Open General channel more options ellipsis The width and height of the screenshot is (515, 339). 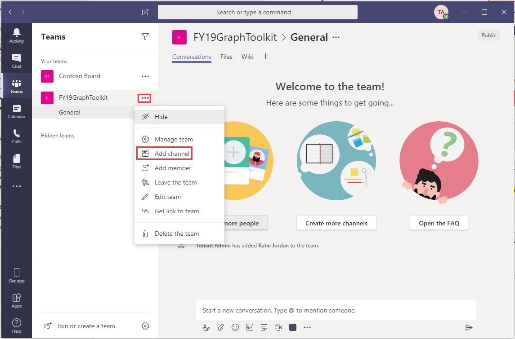[x=336, y=37]
